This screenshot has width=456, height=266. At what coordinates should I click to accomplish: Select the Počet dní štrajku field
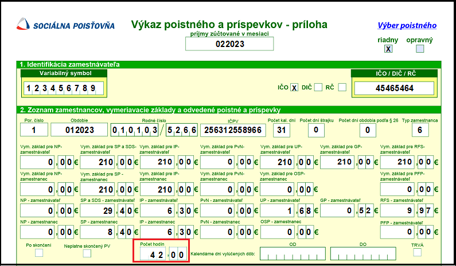click(315, 130)
